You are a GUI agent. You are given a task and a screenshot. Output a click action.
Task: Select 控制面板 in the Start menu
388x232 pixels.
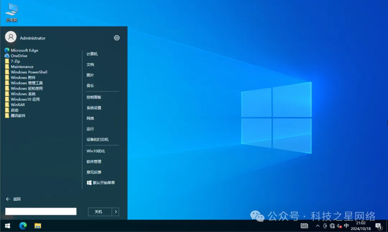[94, 97]
